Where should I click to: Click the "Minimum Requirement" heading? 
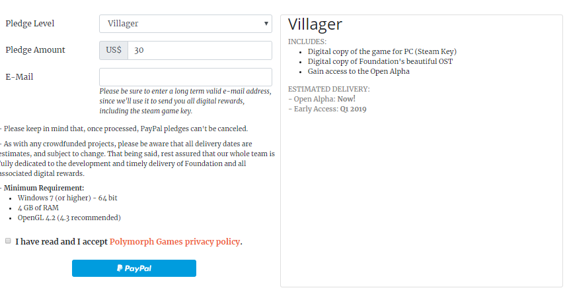pyautogui.click(x=44, y=188)
